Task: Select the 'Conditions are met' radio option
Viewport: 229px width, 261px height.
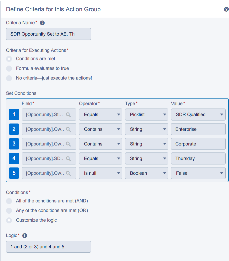Action: pos(9,59)
